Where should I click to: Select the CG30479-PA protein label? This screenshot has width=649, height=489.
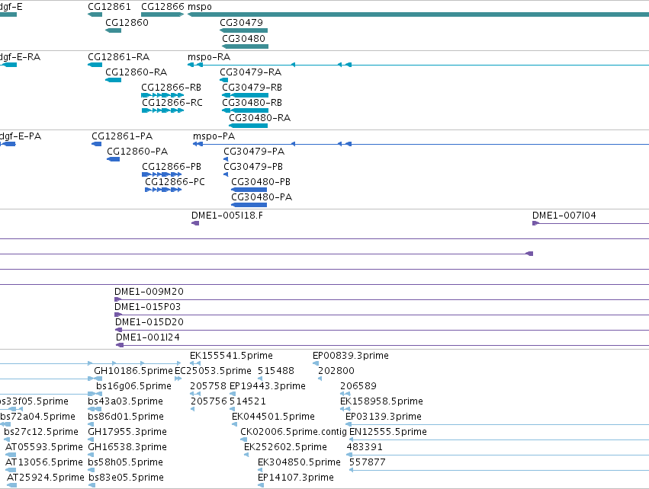point(254,152)
